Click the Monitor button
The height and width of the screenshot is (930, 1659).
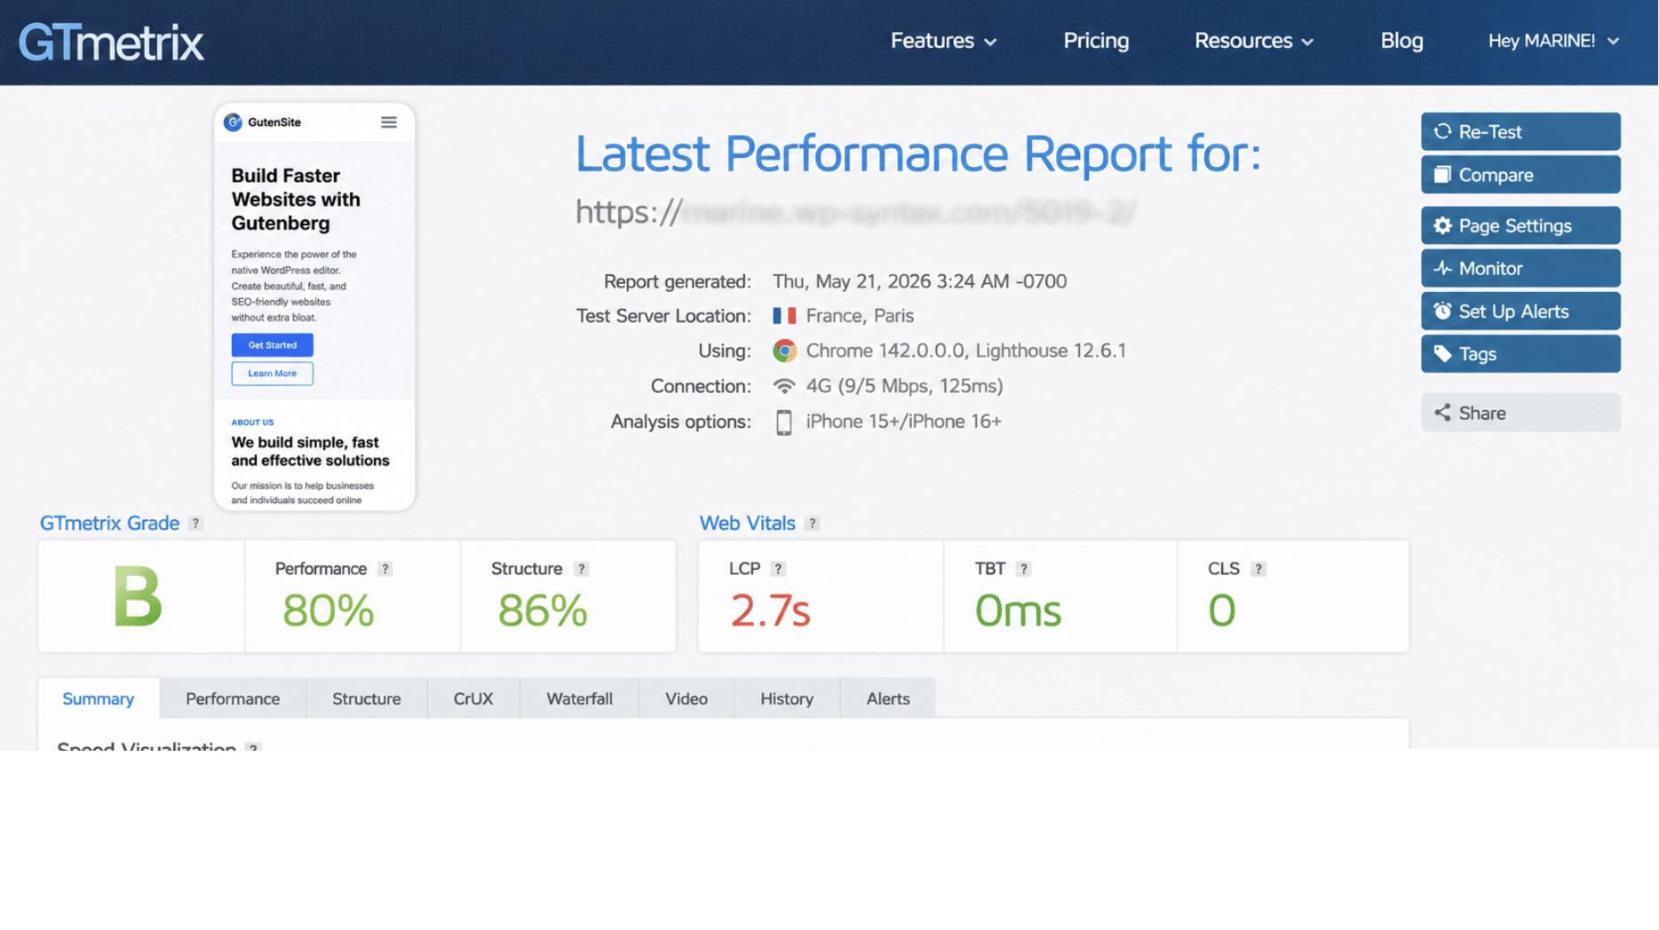click(1520, 268)
